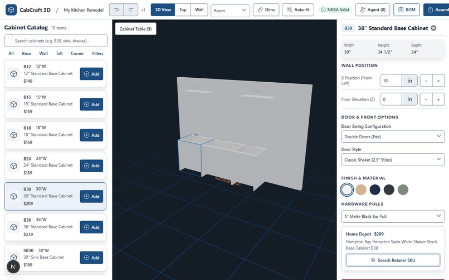Click the NKBA Valid status badge
Image resolution: width=449 pixels, height=280 pixels.
click(x=335, y=9)
